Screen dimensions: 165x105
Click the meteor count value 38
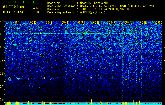pyautogui.click(x=38, y=12)
